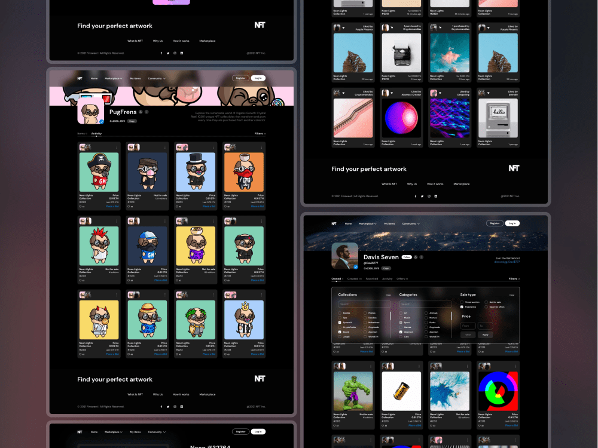Check the CryptoPunks collection checkbox

(340, 327)
